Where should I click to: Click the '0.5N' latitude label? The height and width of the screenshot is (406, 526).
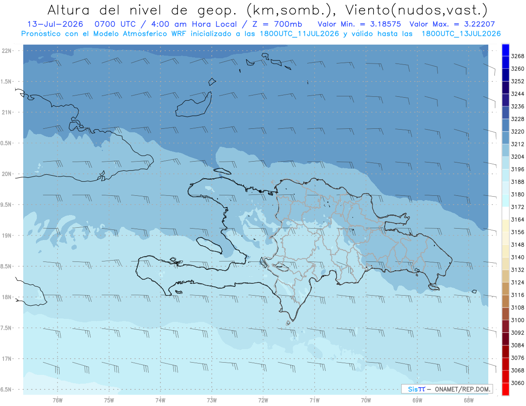click(6, 143)
